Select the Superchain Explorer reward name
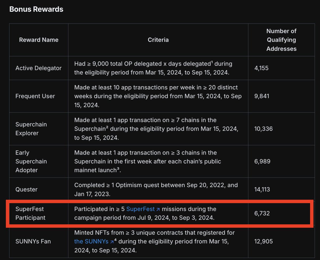 pyautogui.click(x=31, y=129)
